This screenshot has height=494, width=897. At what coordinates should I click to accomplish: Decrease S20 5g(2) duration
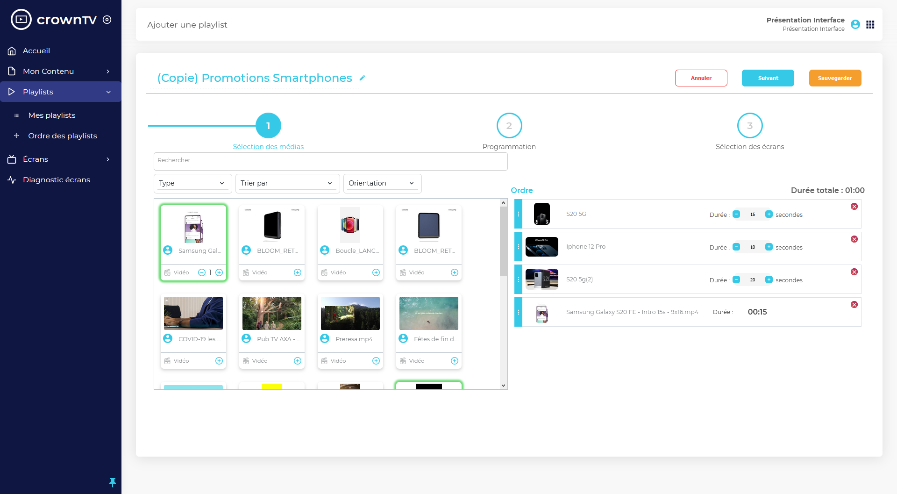click(736, 279)
